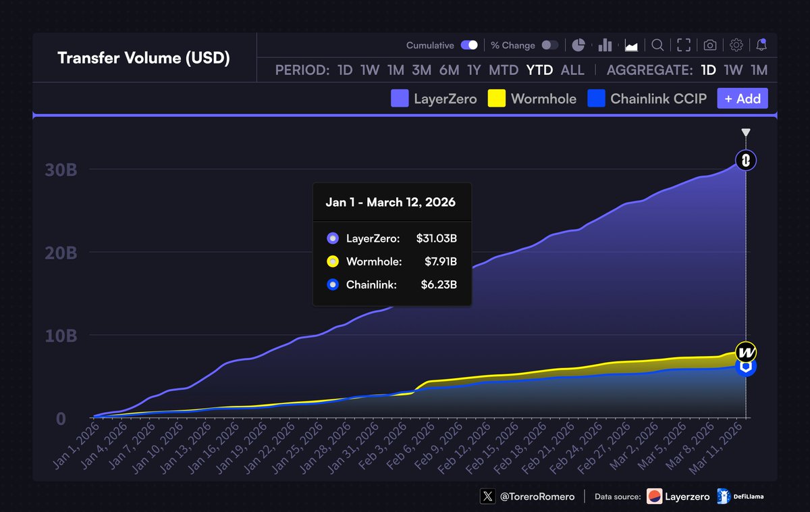Open chart settings gear icon
This screenshot has height=512, width=810.
[x=736, y=45]
